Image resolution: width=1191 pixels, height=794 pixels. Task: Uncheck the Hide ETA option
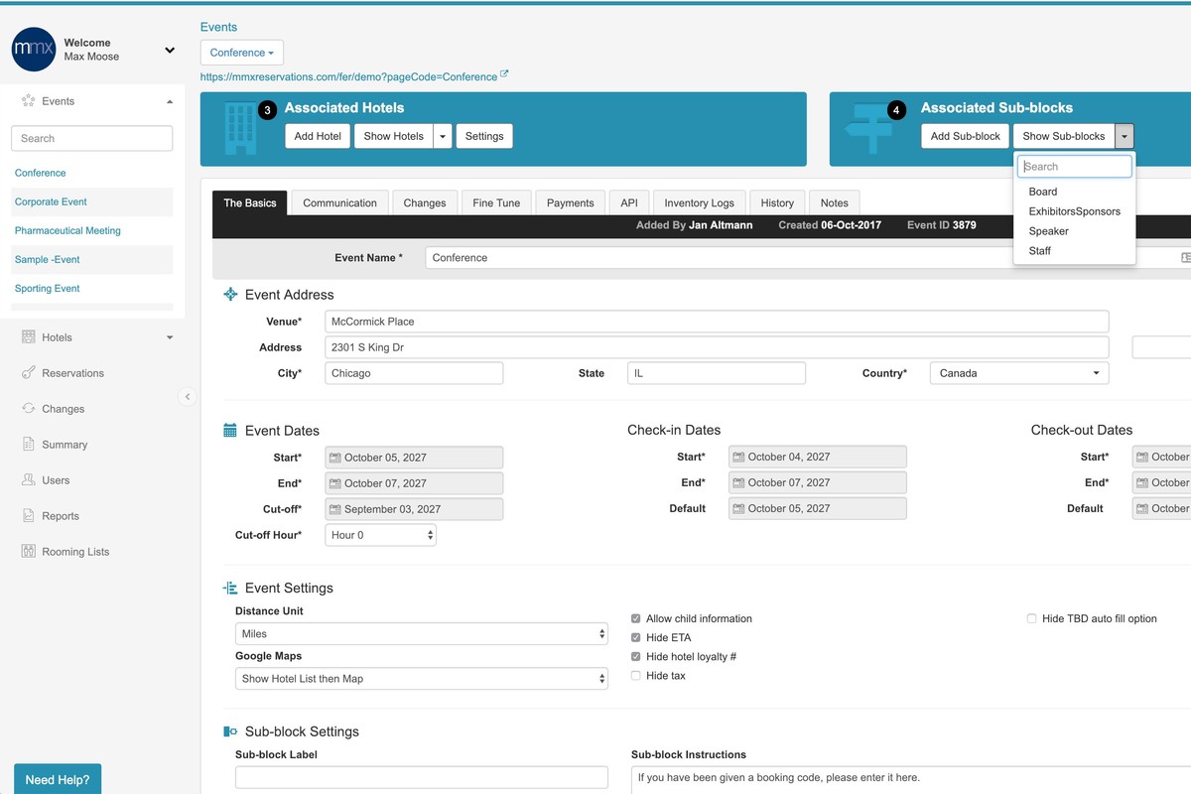click(635, 637)
